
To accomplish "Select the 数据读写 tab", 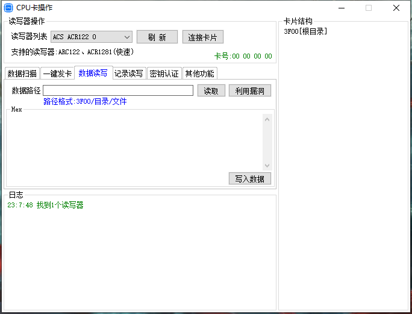I will point(93,73).
